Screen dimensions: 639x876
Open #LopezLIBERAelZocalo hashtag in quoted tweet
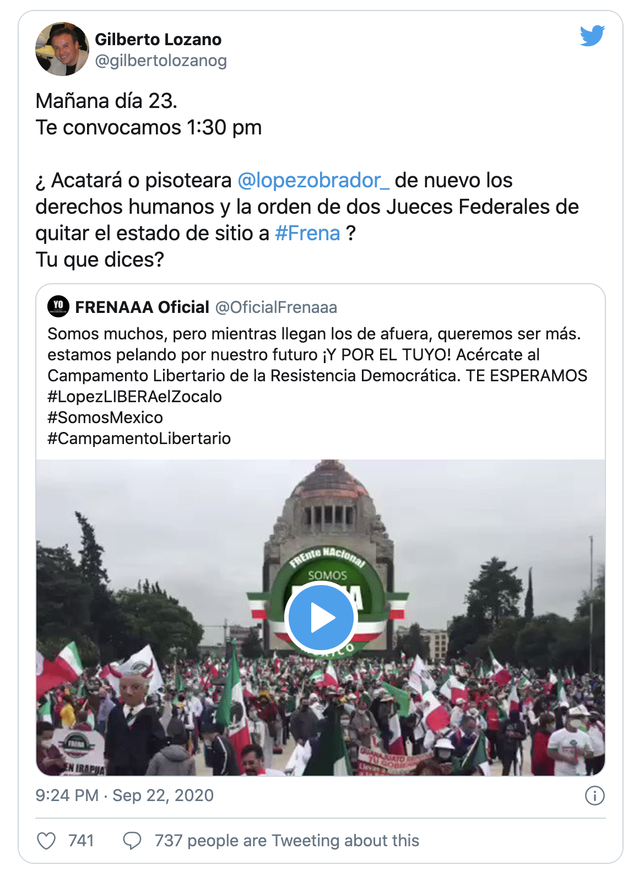pyautogui.click(x=134, y=397)
